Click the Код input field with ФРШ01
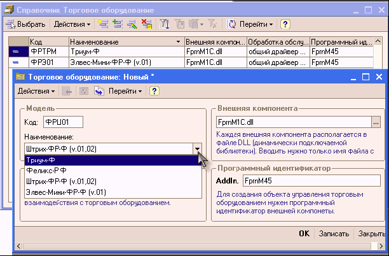The height and width of the screenshot is (256, 389). (x=63, y=122)
